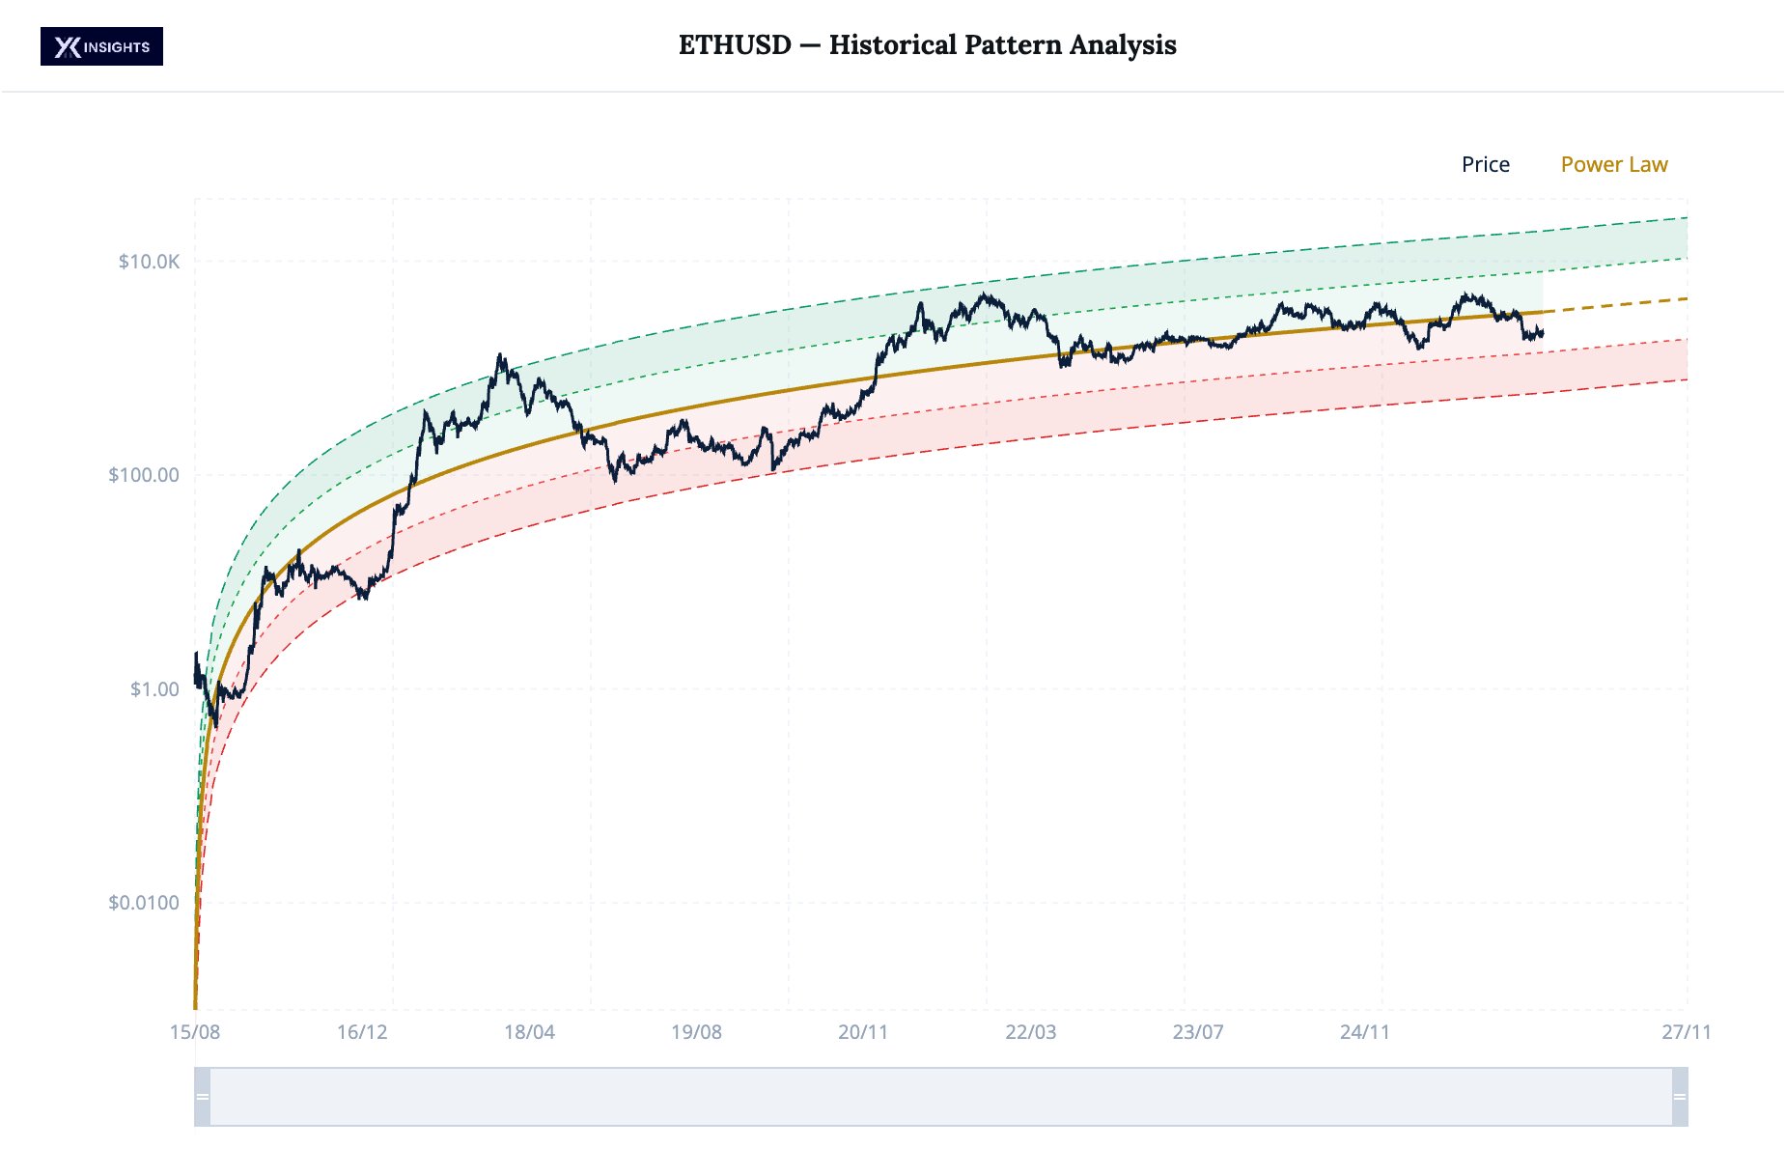Click the left range slider handle
1786x1176 pixels.
(x=203, y=1097)
